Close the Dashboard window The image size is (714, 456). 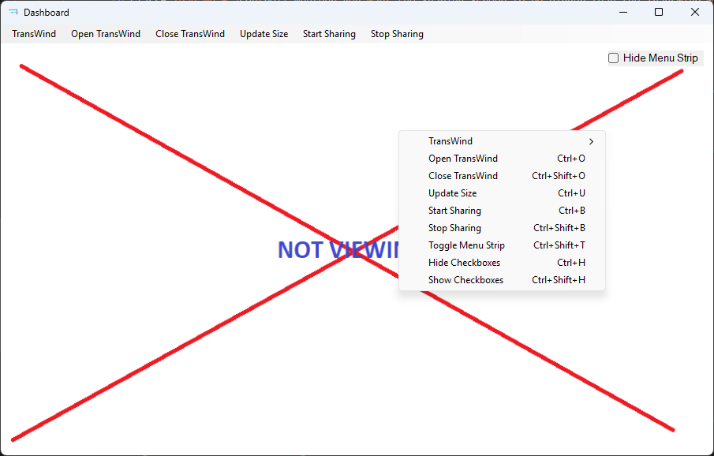(x=695, y=12)
